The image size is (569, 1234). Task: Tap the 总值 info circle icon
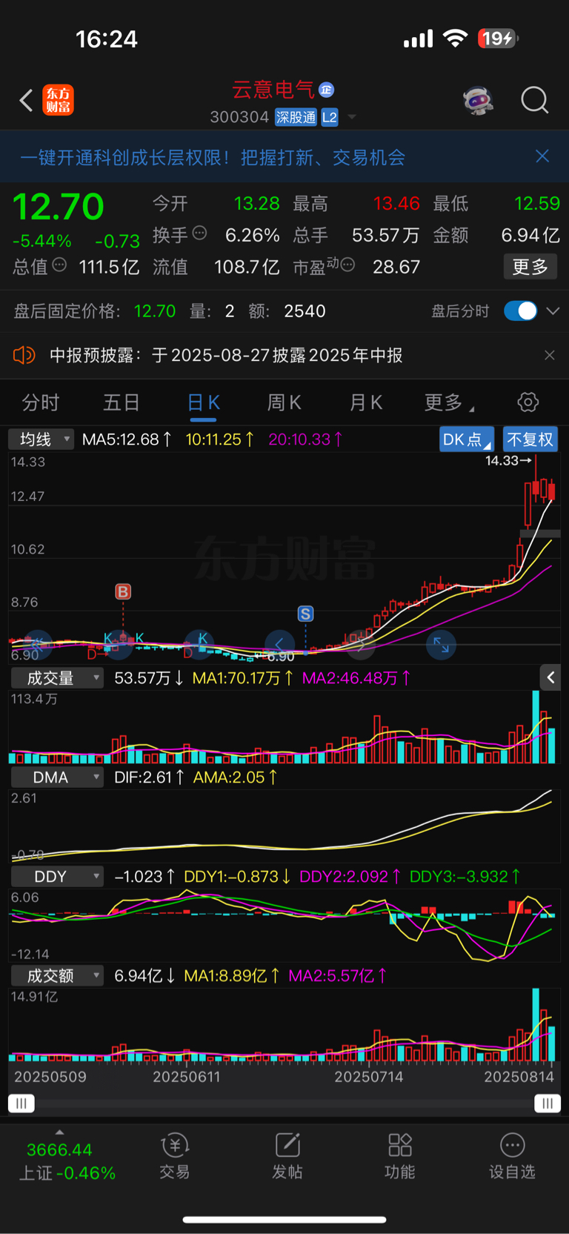tap(59, 265)
